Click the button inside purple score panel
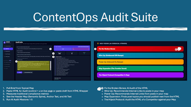The height and width of the screenshot is (107, 191). (x=83, y=47)
